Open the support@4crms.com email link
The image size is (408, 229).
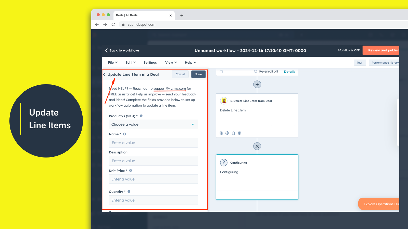[x=170, y=89]
